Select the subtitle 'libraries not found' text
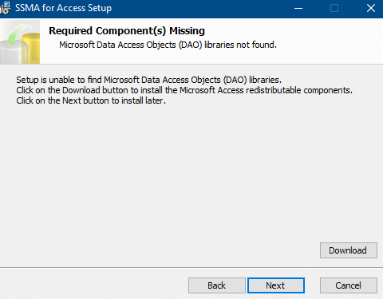Image resolution: width=383 pixels, height=299 pixels. (x=240, y=45)
